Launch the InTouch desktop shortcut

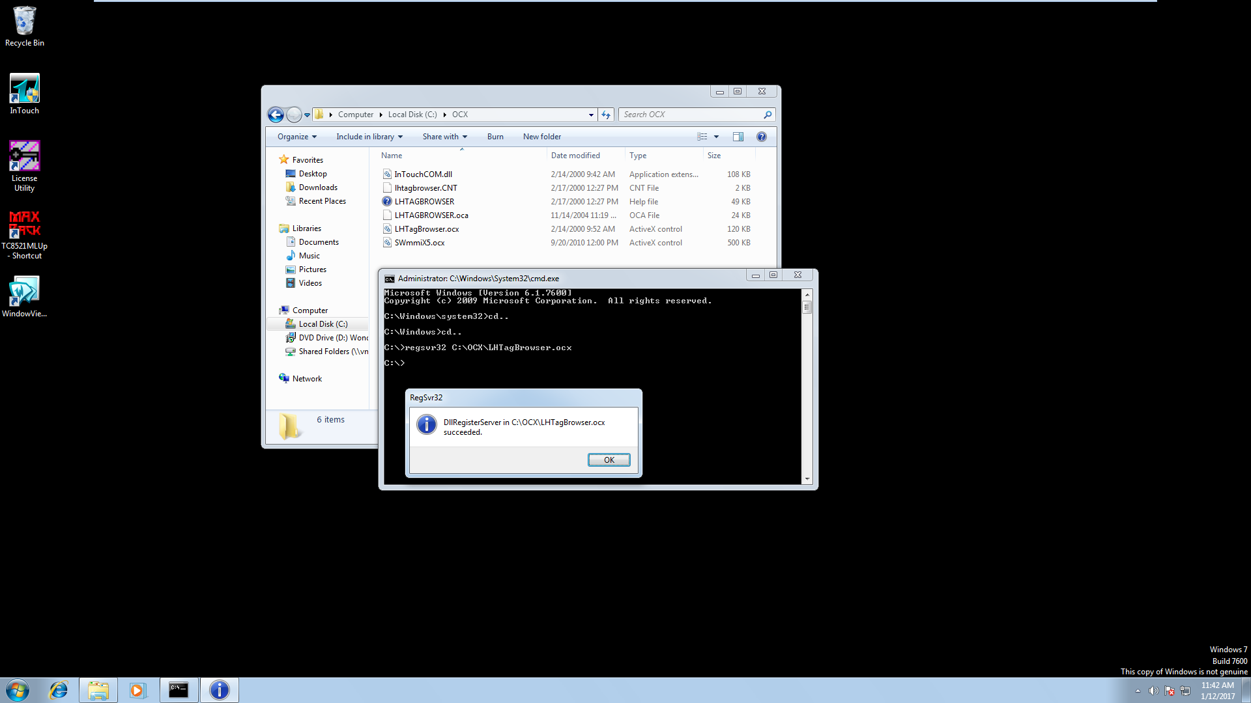click(x=24, y=94)
